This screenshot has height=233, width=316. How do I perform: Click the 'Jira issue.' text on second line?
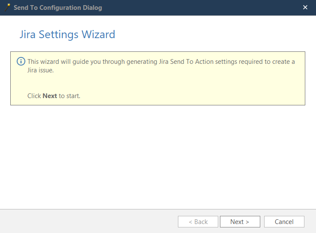pos(40,70)
